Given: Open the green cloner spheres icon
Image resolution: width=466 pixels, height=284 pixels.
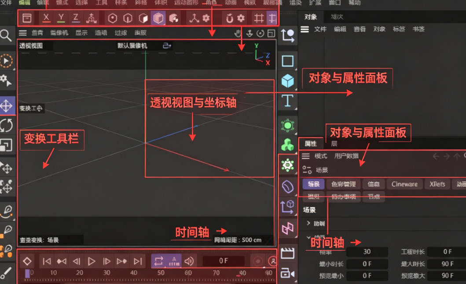Looking at the screenshot, I should pos(287,145).
